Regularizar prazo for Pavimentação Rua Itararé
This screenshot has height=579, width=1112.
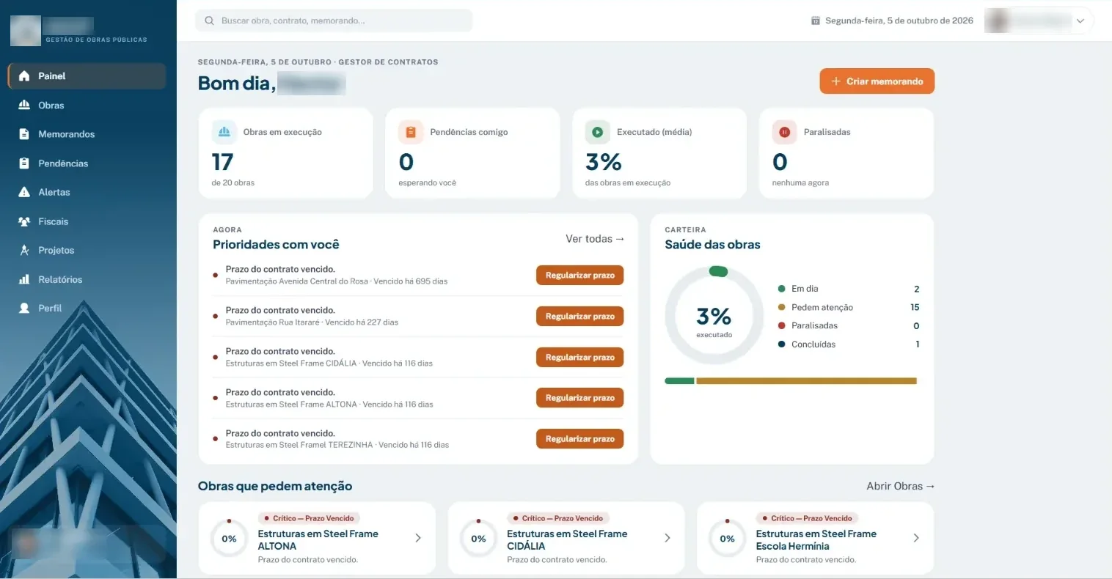coord(580,317)
